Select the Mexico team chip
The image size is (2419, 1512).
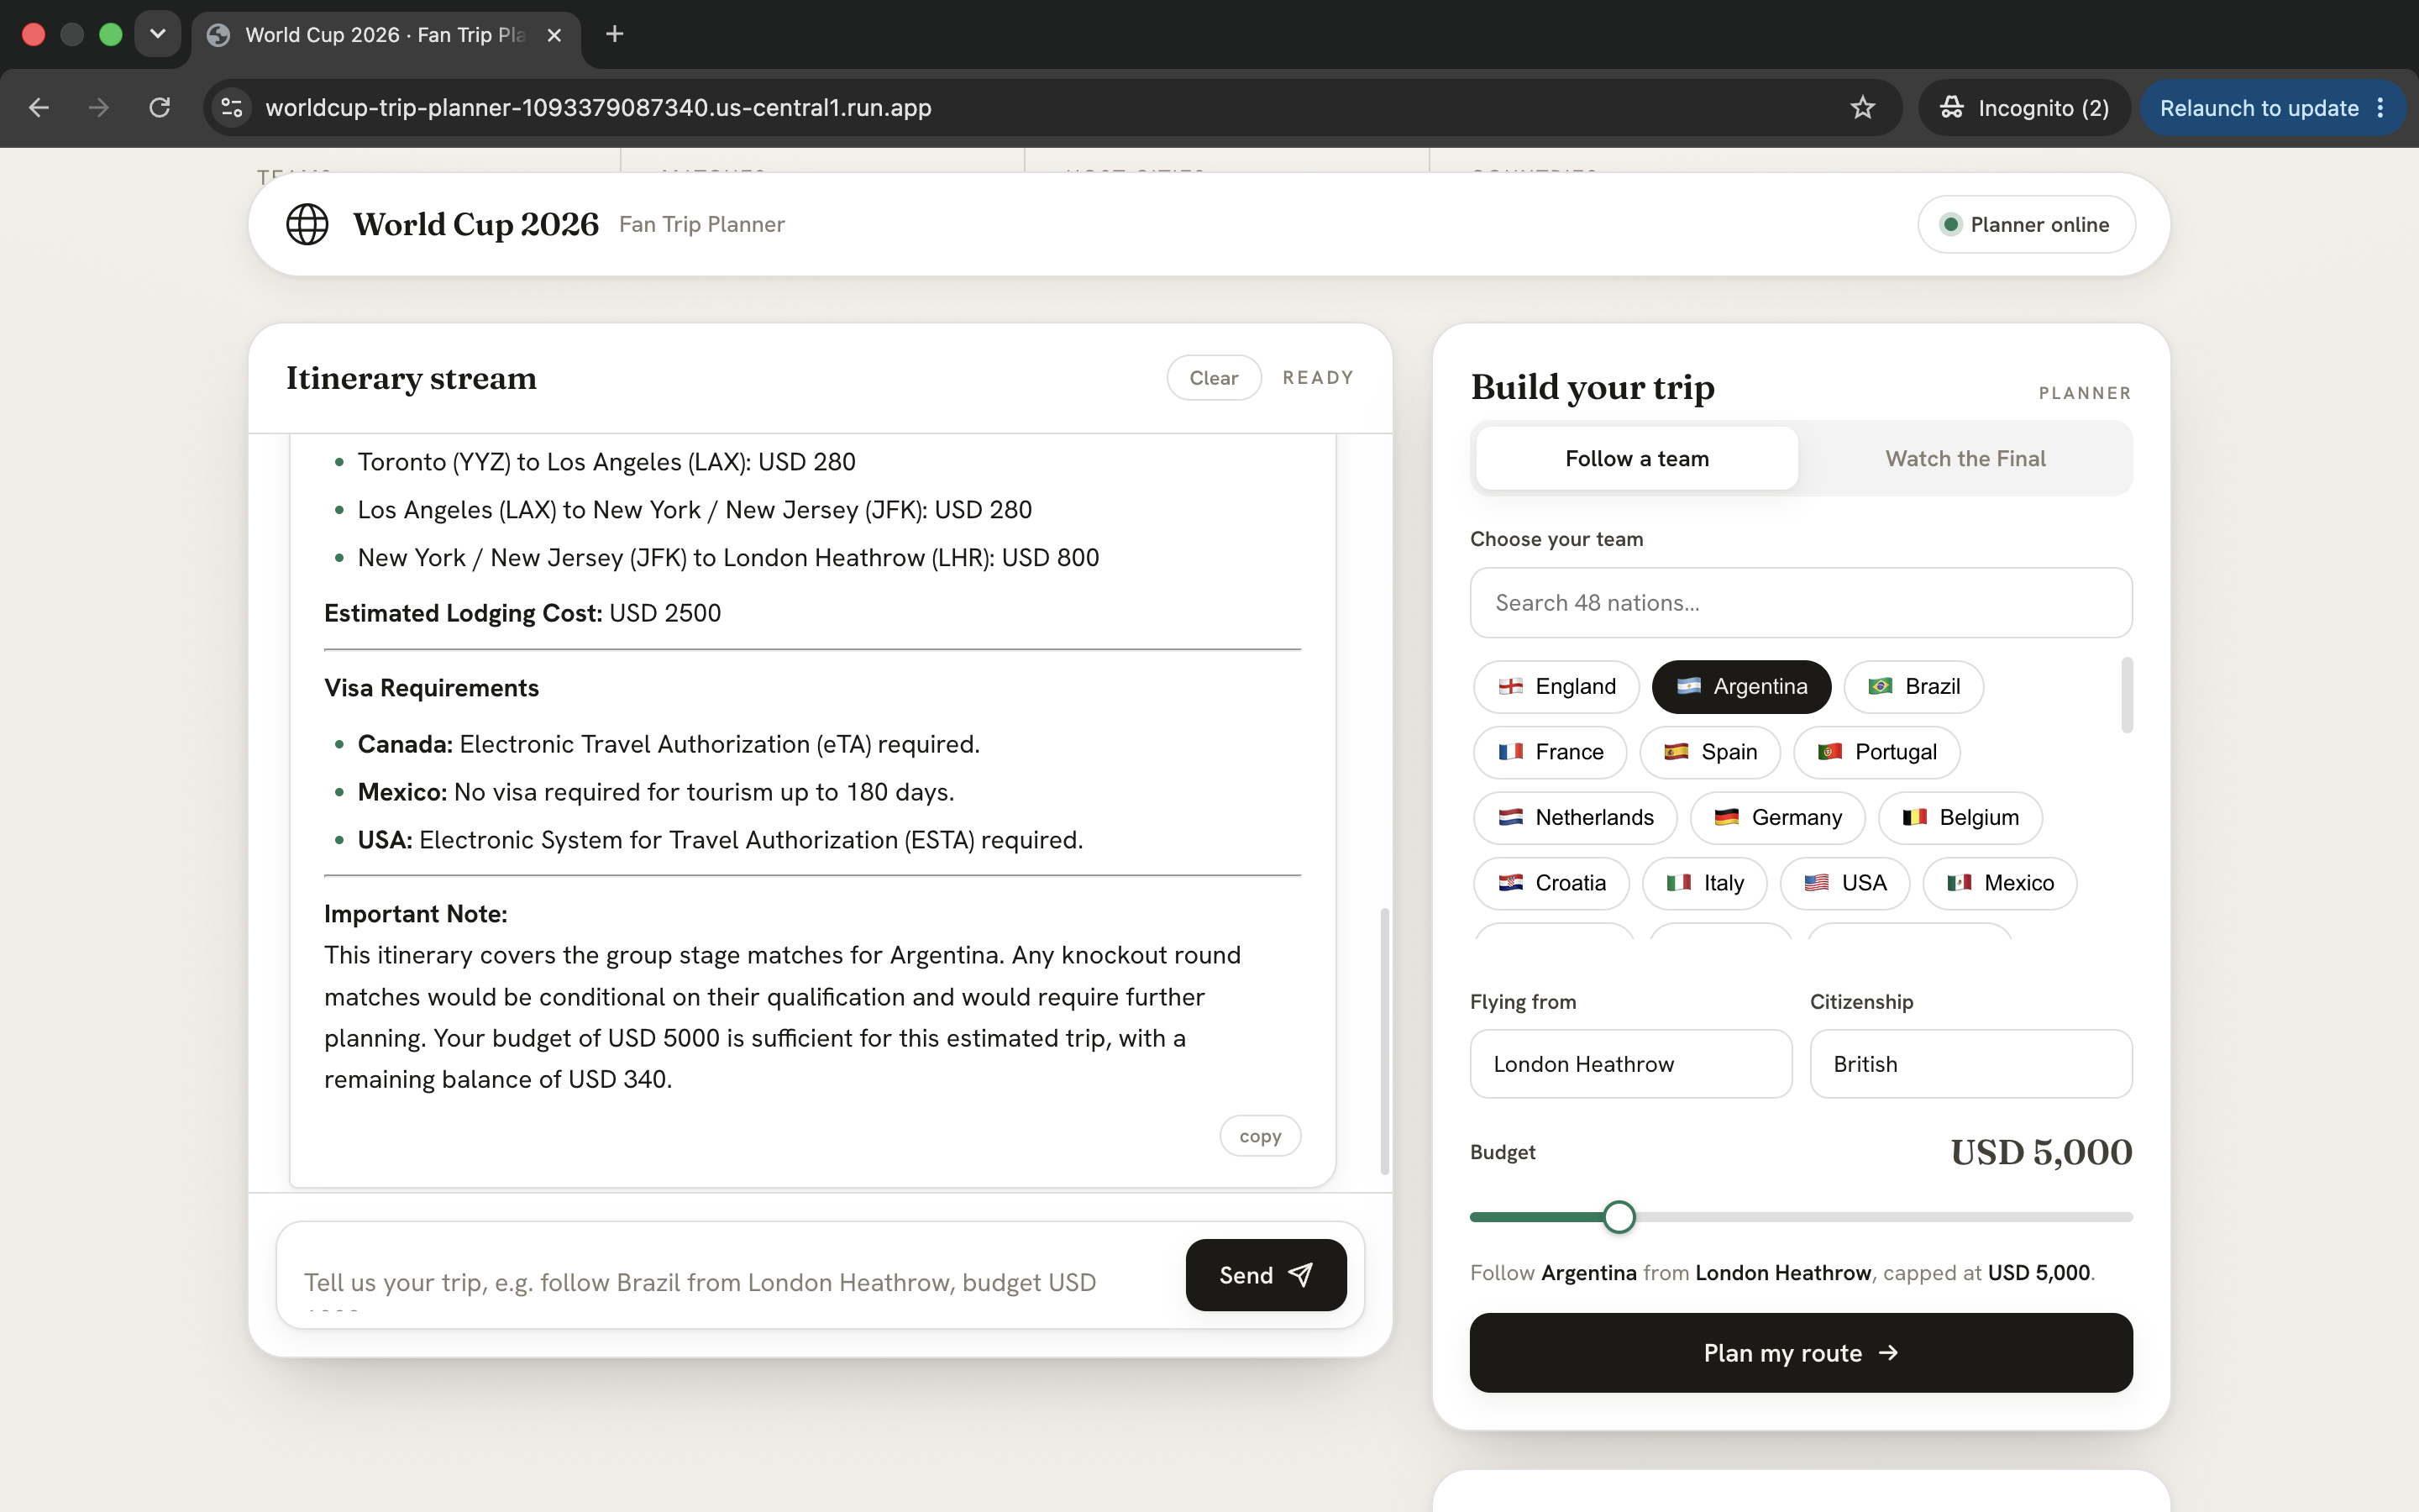tap(1999, 883)
